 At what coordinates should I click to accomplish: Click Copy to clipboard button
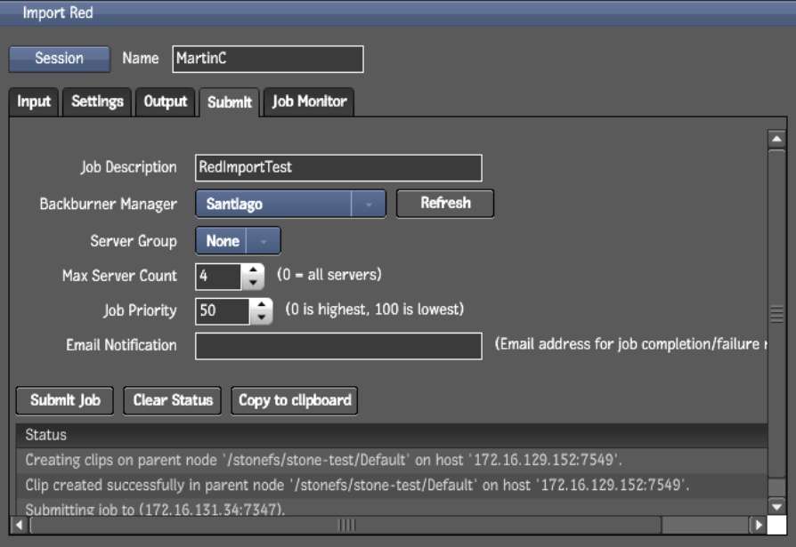[295, 400]
